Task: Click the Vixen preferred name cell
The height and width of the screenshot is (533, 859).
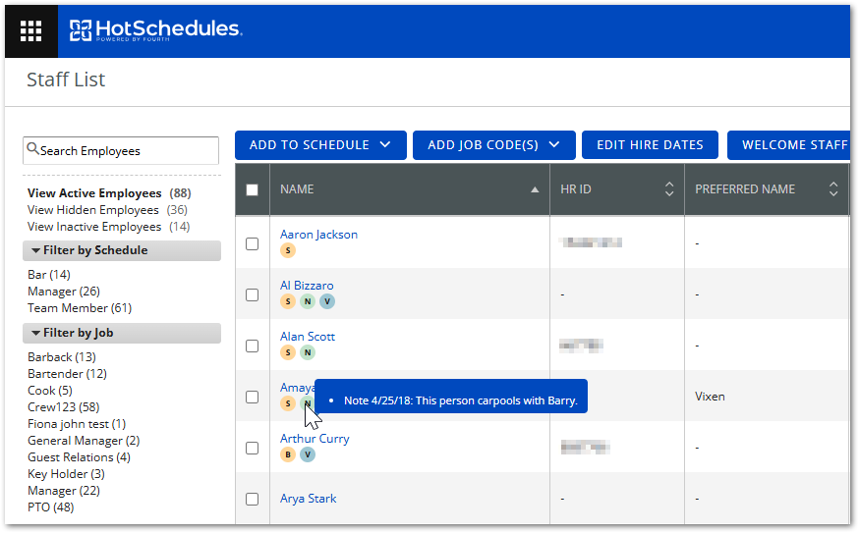Action: pyautogui.click(x=710, y=397)
